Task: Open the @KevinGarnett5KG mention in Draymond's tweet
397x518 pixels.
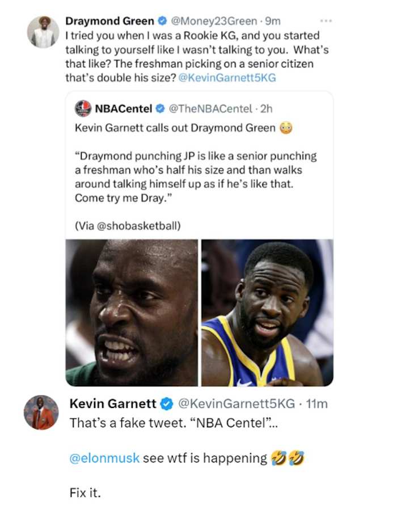Action: click(x=227, y=78)
